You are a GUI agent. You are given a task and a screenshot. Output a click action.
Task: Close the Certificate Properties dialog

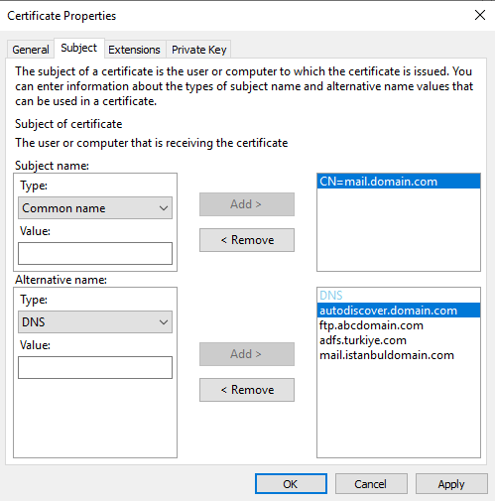point(480,15)
